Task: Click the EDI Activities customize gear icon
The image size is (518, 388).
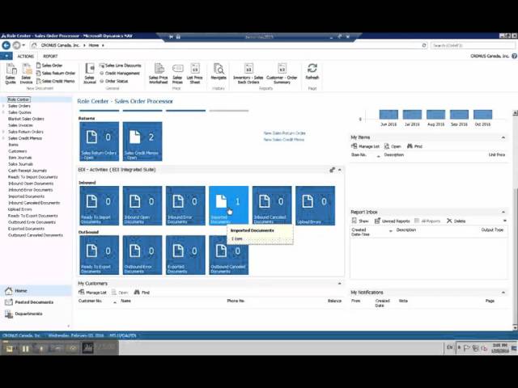Action: click(x=332, y=170)
